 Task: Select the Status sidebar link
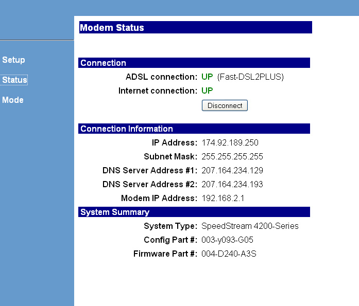[x=14, y=80]
